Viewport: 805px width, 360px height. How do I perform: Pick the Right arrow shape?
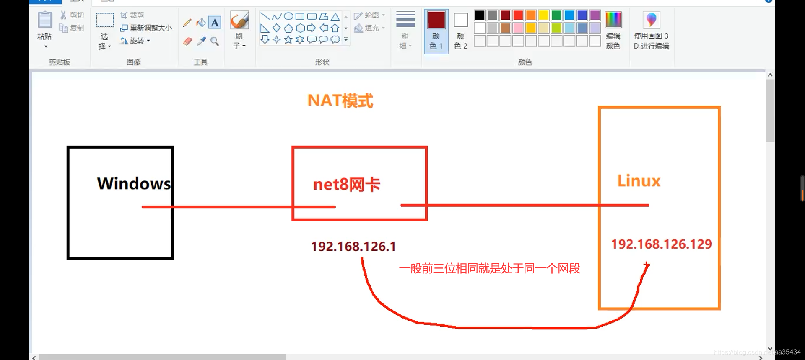312,28
